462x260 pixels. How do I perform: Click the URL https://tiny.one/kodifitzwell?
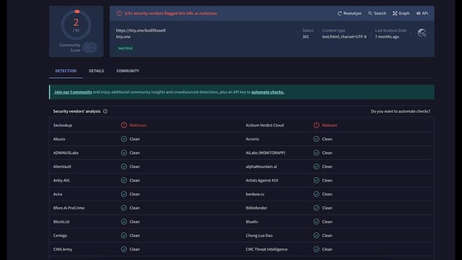click(x=140, y=31)
